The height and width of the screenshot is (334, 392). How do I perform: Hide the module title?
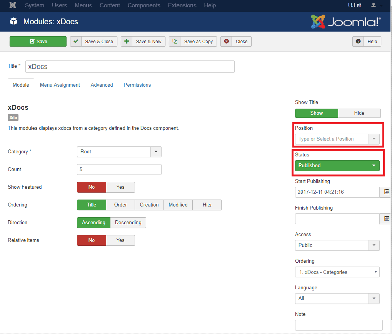pos(359,113)
